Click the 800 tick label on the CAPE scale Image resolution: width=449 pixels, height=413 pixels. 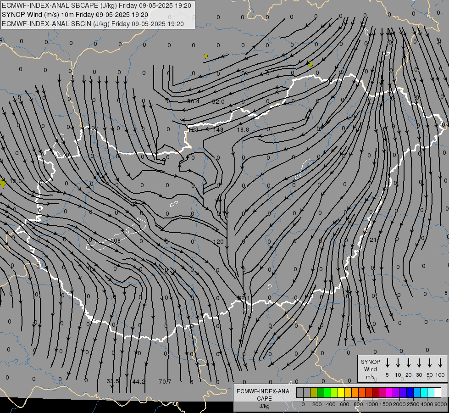[358, 404]
